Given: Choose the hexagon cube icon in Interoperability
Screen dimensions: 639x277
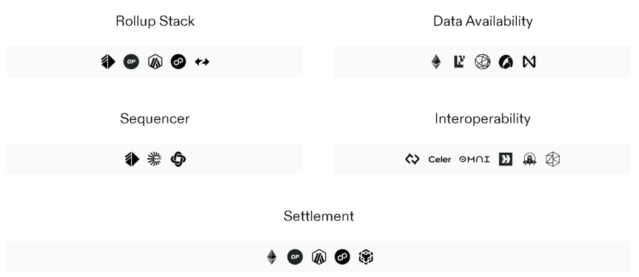Looking at the screenshot, I should (553, 159).
